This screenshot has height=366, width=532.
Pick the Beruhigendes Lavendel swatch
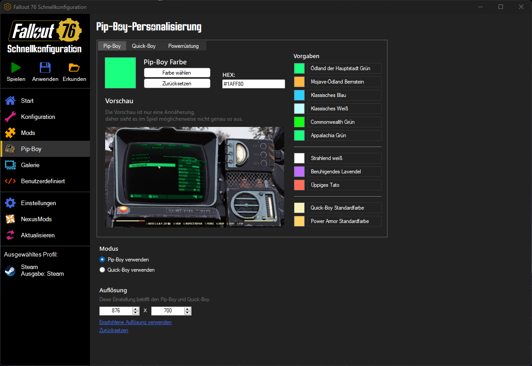[299, 172]
